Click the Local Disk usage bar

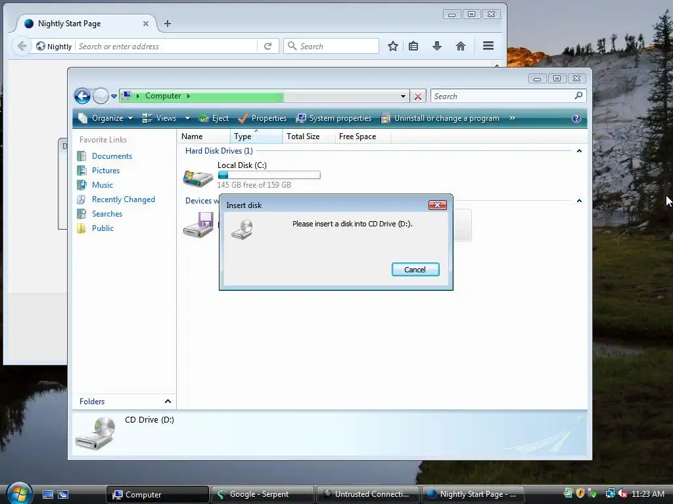coord(269,175)
